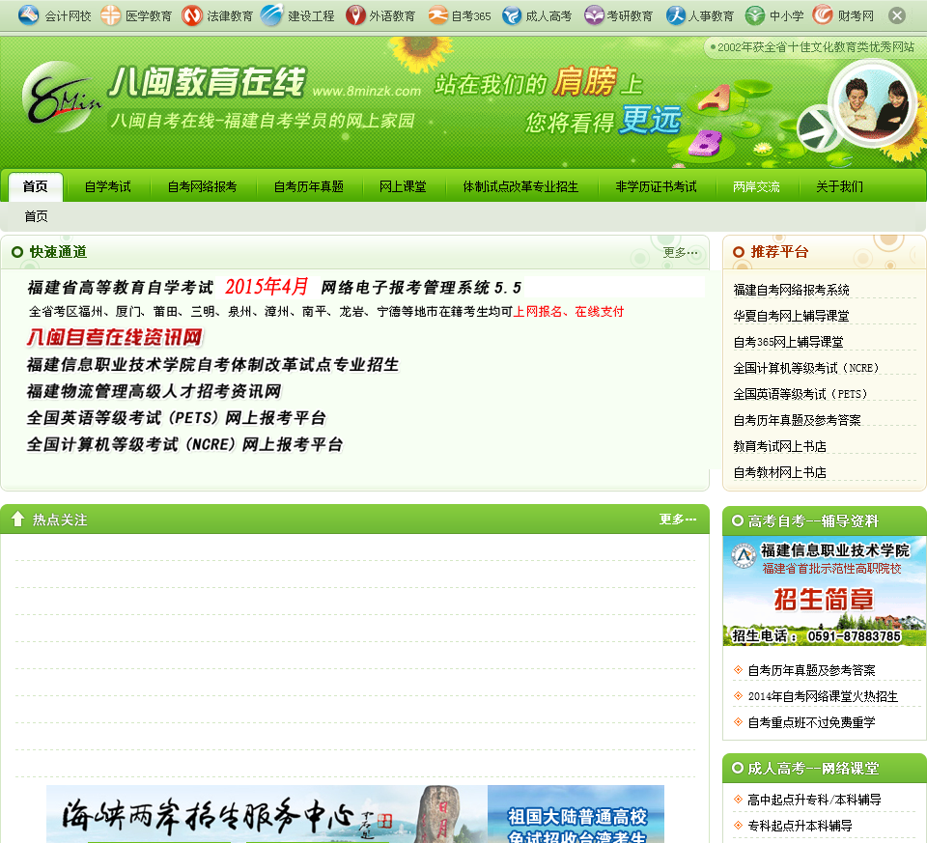Click the diamond bullet beside 自考历年真题及参考答案

click(738, 670)
